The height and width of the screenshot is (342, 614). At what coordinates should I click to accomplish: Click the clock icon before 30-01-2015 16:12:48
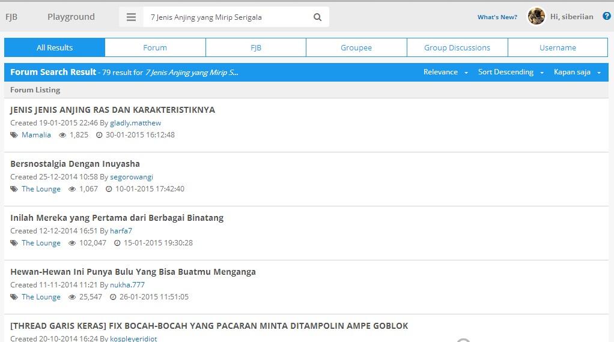[x=100, y=135]
